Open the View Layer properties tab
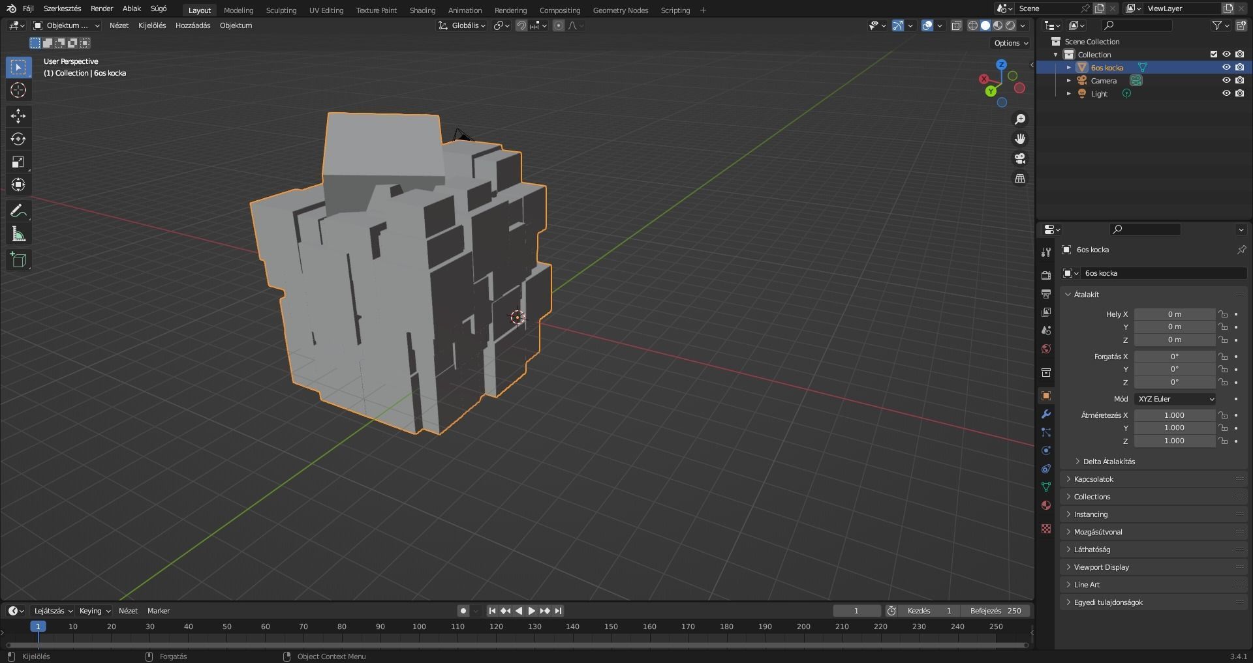 coord(1046,312)
